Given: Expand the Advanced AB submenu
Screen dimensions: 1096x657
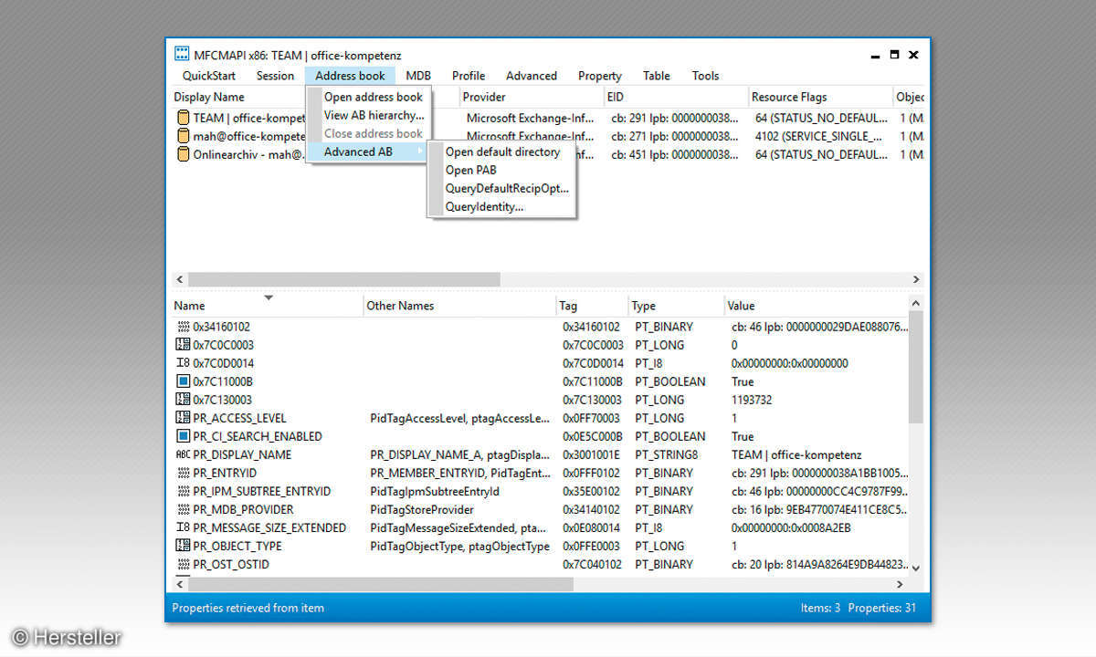Looking at the screenshot, I should pos(368,151).
